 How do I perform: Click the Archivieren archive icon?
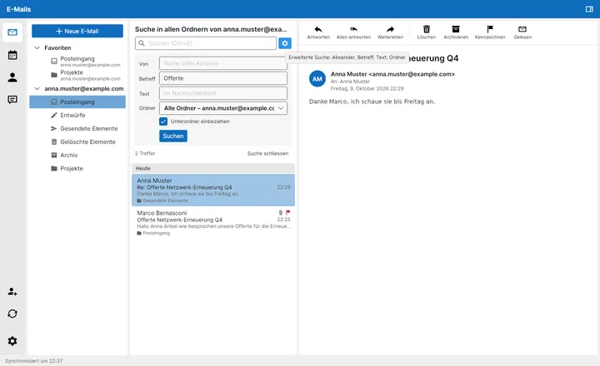[456, 29]
